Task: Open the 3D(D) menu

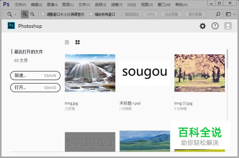Action: [x=132, y=5]
